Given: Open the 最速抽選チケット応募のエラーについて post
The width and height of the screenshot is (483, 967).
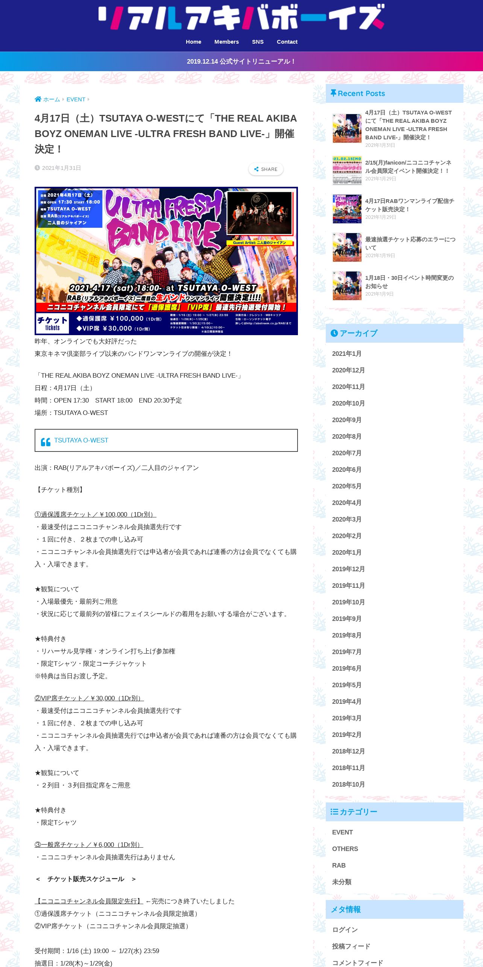Looking at the screenshot, I should click(410, 243).
